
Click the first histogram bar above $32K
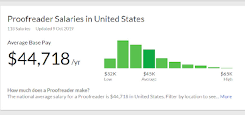[110, 63]
